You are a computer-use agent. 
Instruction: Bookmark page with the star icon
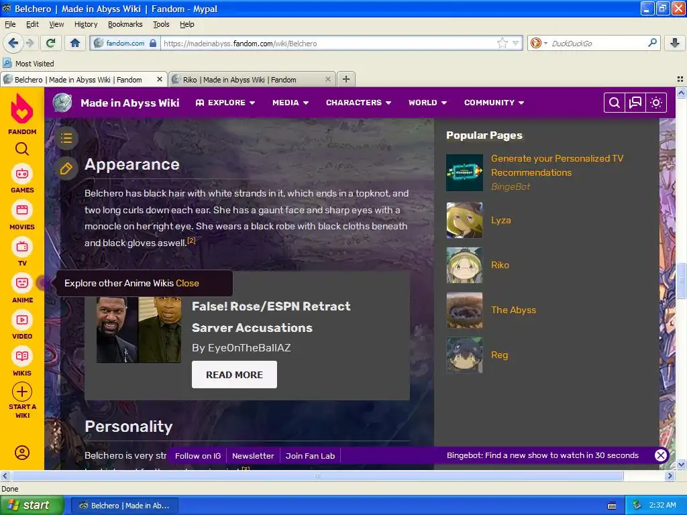pos(502,43)
